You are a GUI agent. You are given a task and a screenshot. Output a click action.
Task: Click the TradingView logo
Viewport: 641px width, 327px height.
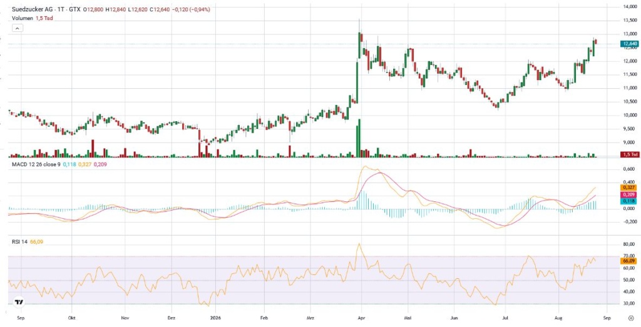pyautogui.click(x=18, y=303)
